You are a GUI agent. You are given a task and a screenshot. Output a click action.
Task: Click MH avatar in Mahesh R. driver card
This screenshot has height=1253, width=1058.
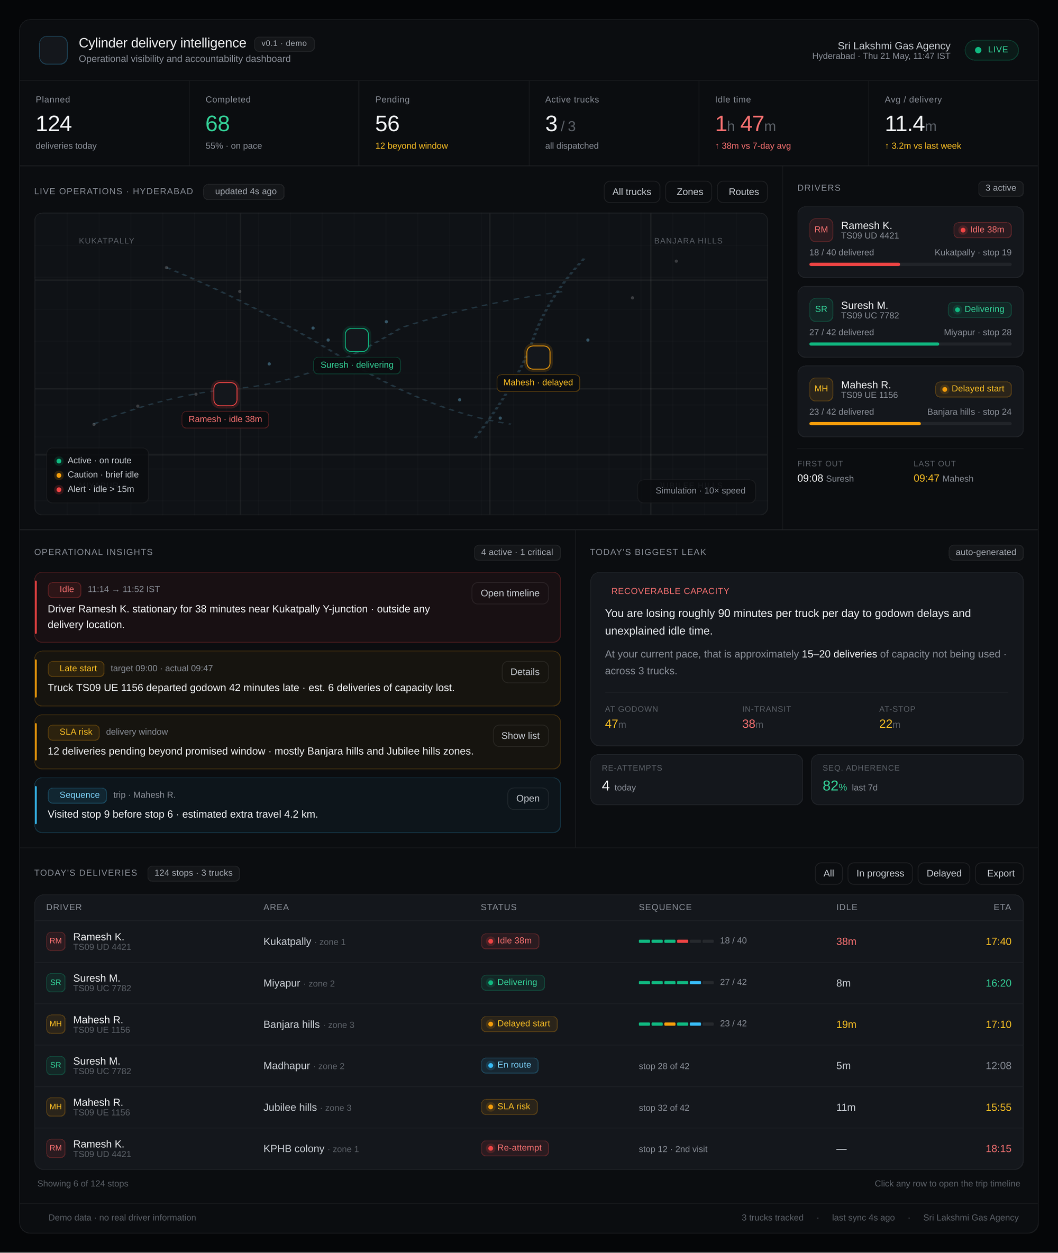click(x=821, y=389)
